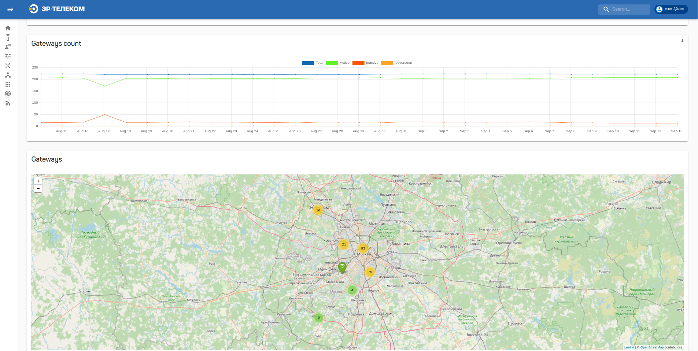Click the Sep 1 axis label
Viewport: 698px width, 351px height.
(x=422, y=131)
